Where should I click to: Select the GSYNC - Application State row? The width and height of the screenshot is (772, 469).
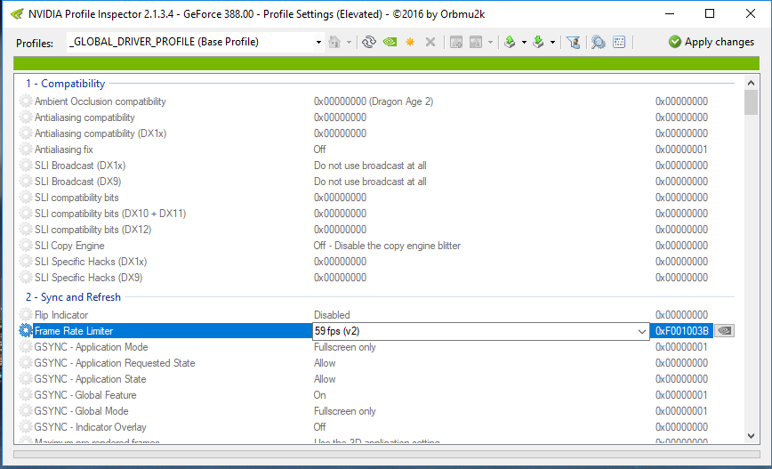tap(377, 379)
